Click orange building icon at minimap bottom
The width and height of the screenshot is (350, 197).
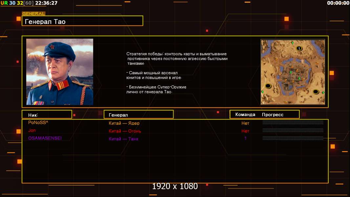tap(285, 102)
